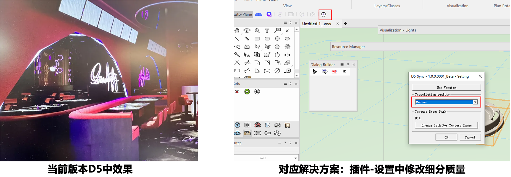Click the Unreal Engine tool set icon
This screenshot has height=177, width=511.
coord(257,92)
